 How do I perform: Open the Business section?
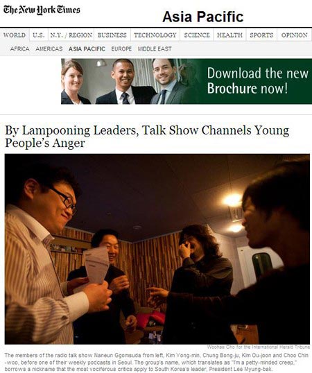(x=112, y=35)
